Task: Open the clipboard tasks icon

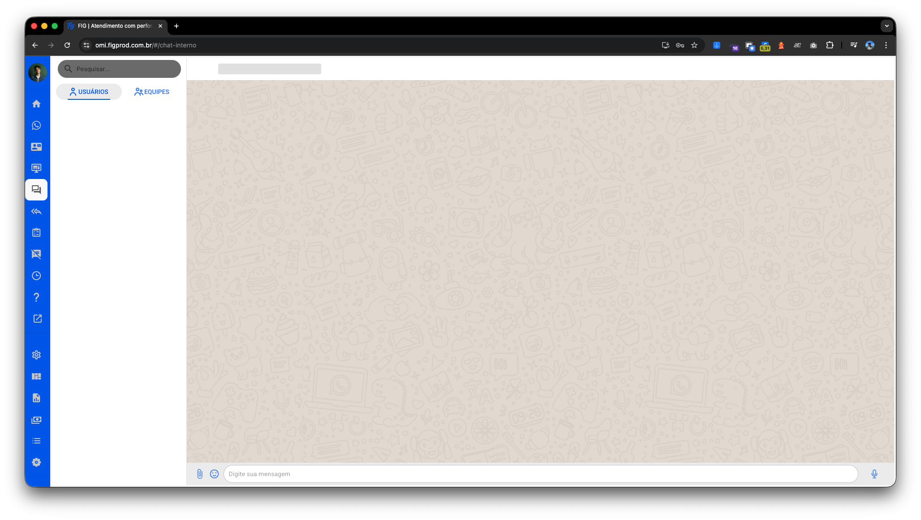Action: point(36,233)
